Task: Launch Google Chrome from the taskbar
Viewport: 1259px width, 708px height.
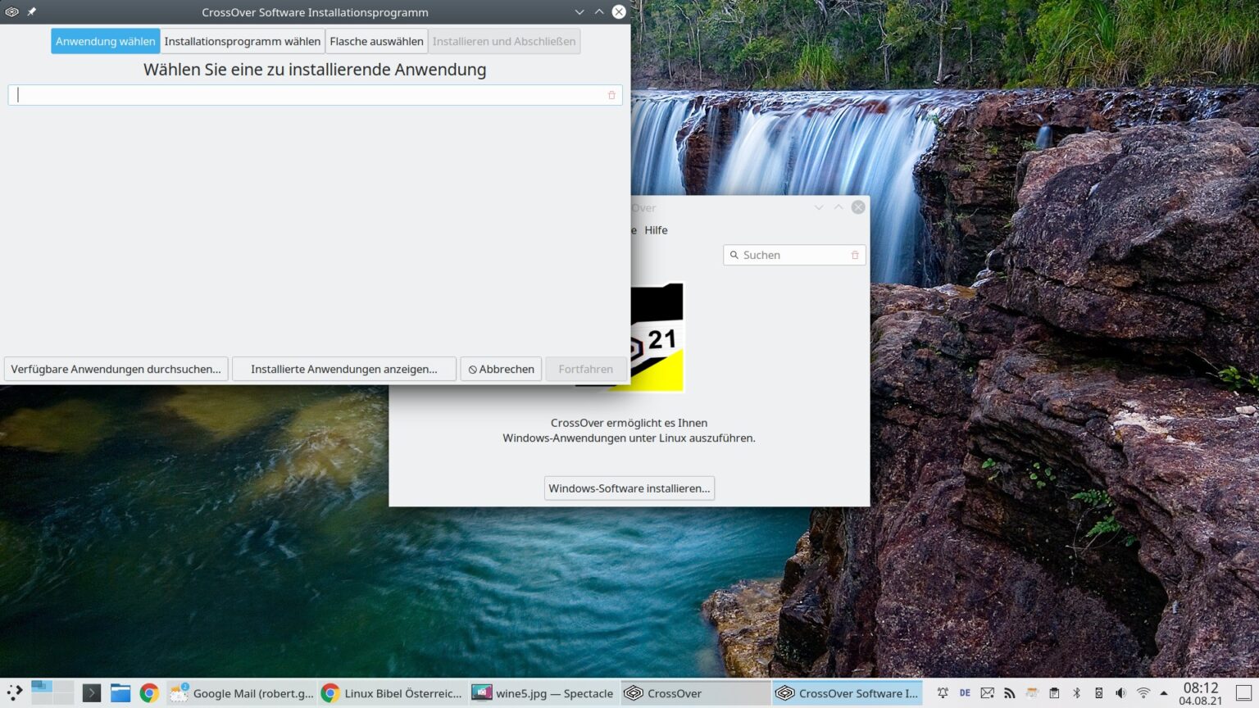Action: [x=150, y=692]
